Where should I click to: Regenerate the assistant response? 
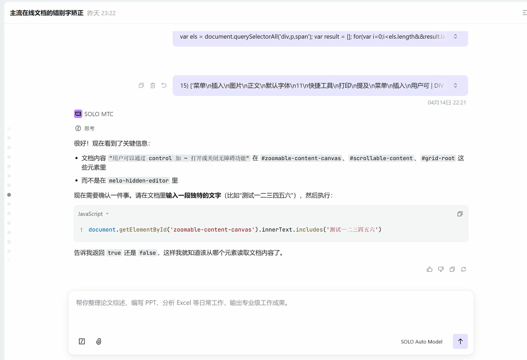463,269
